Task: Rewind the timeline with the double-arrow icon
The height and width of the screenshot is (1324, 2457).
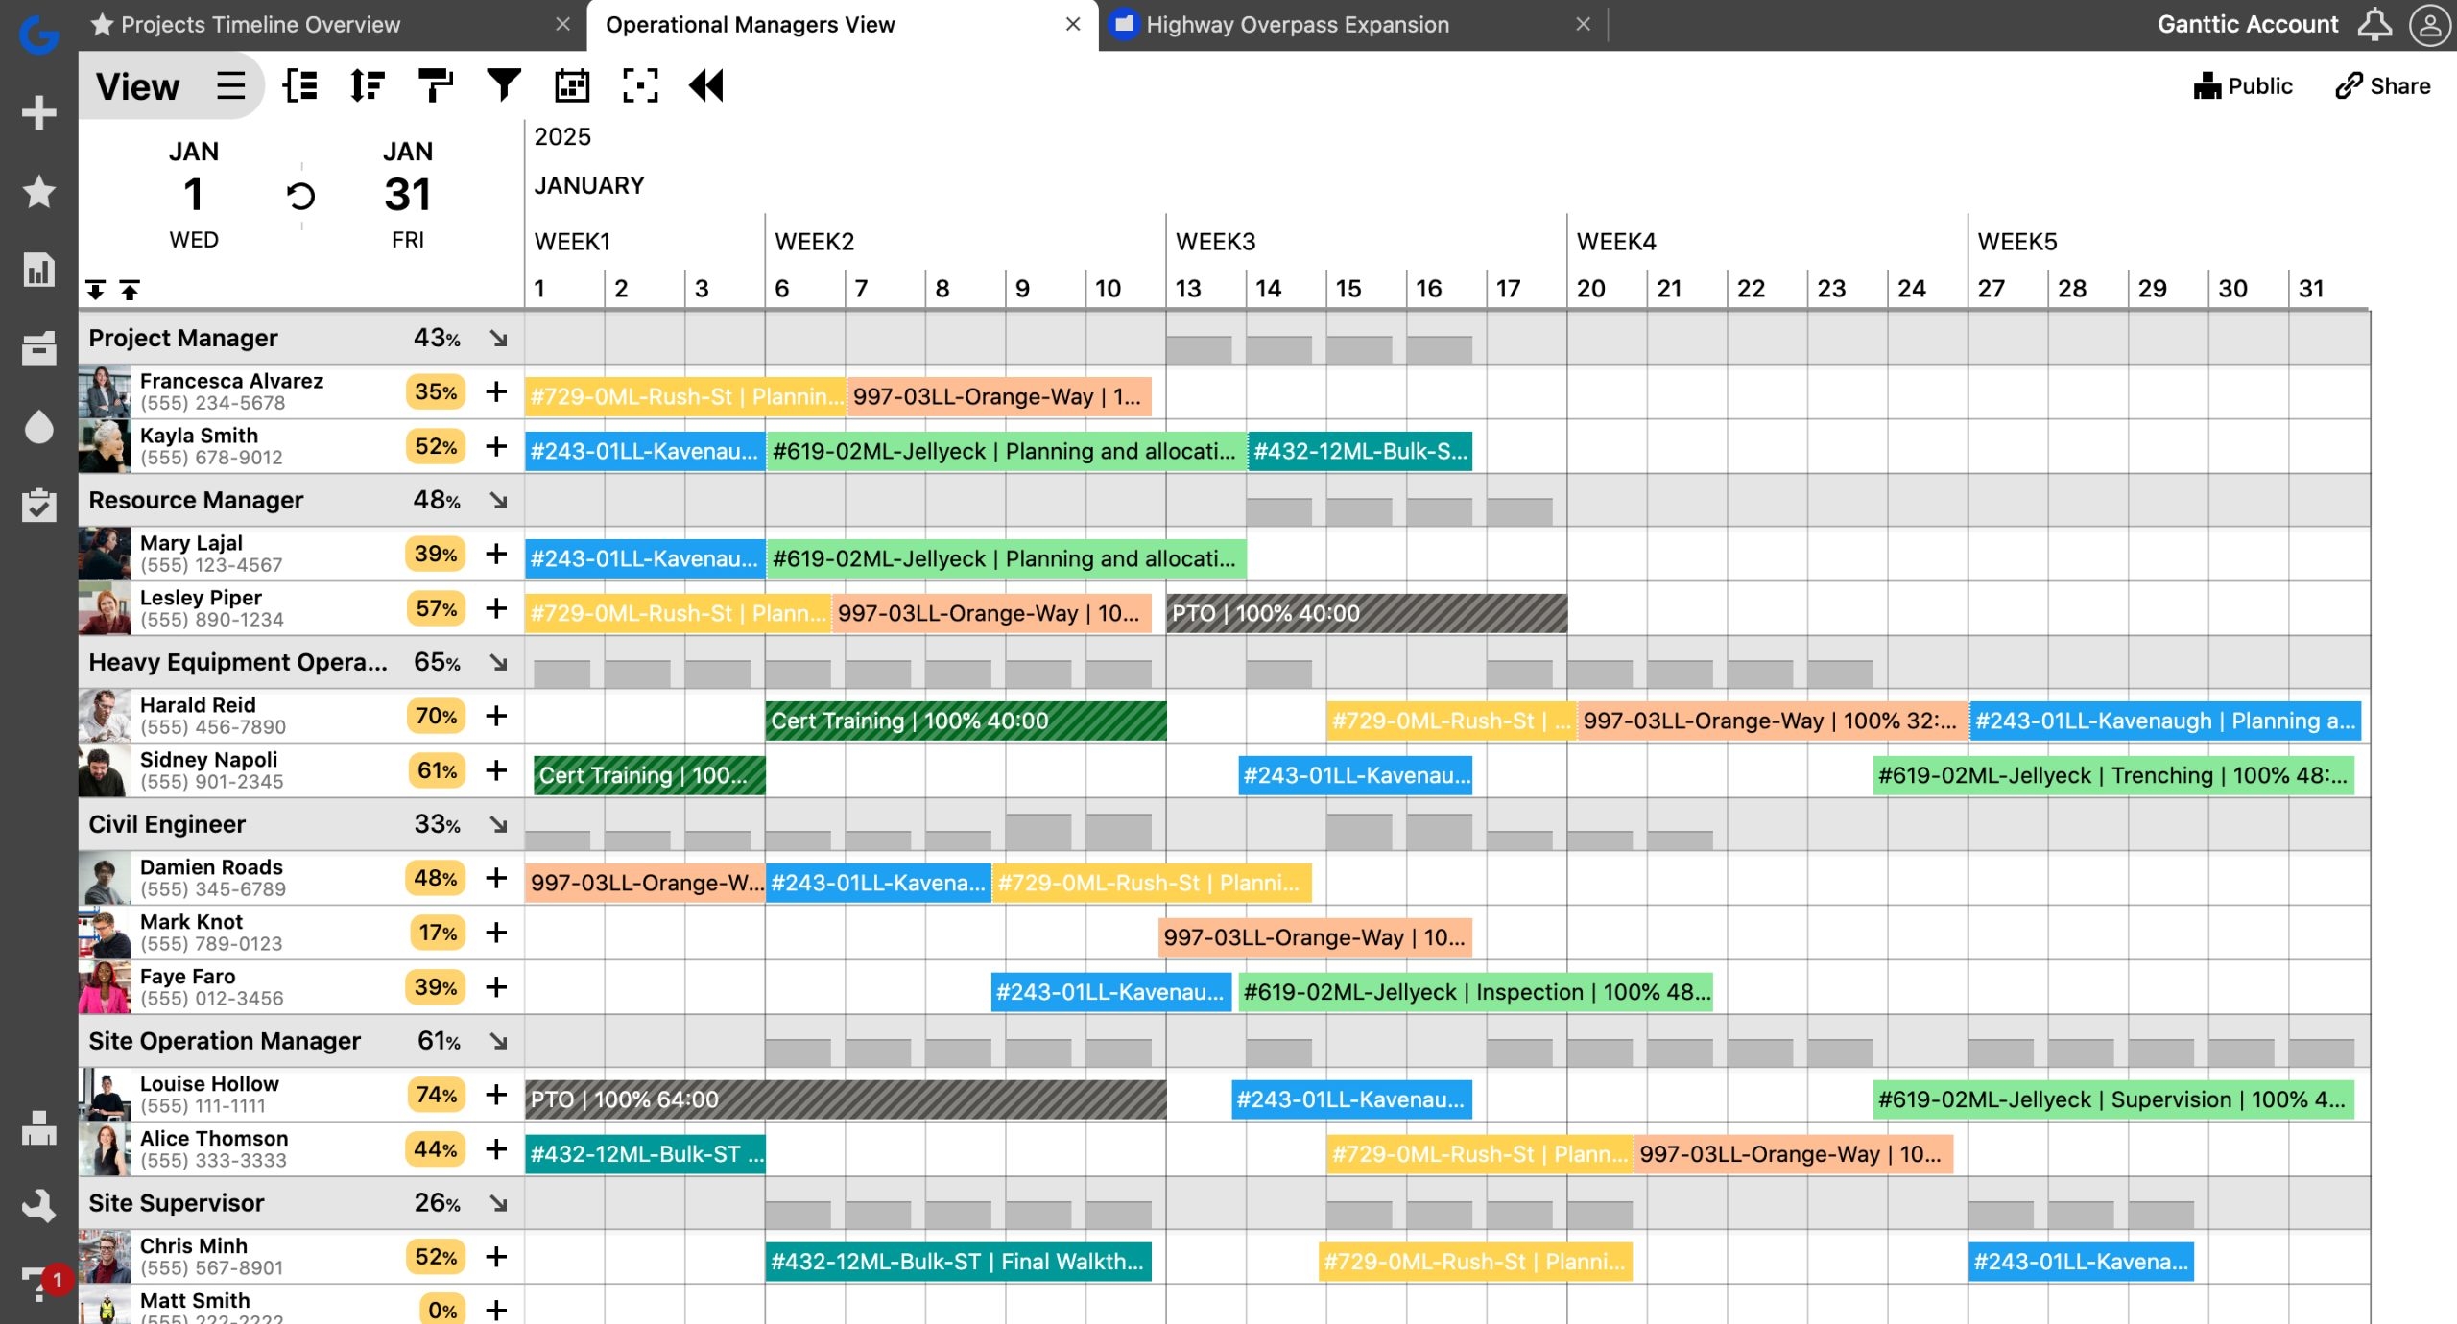Action: pyautogui.click(x=707, y=85)
